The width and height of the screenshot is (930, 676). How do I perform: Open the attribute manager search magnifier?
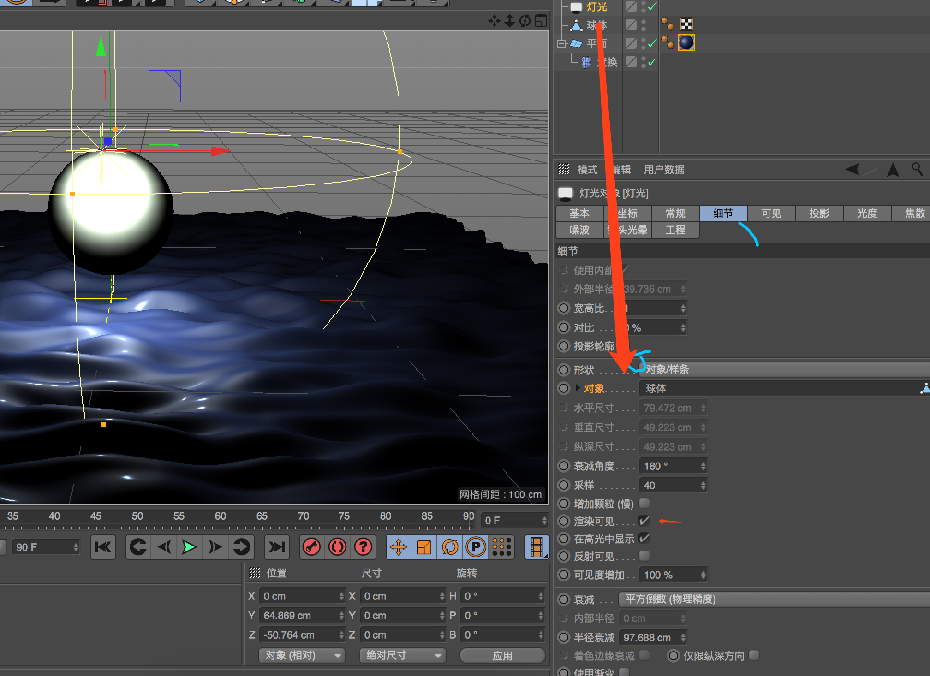tap(917, 169)
